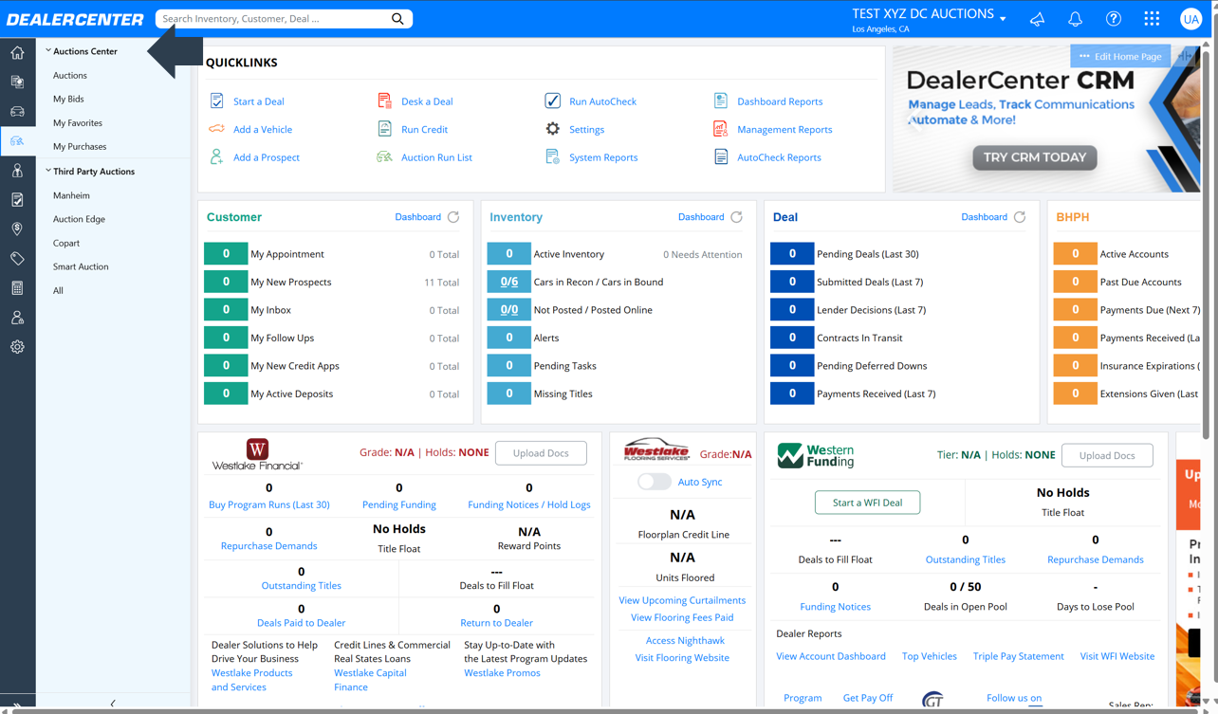Image resolution: width=1218 pixels, height=714 pixels.
Task: Expand the icon rail with the double chevron
Action: pos(17,707)
